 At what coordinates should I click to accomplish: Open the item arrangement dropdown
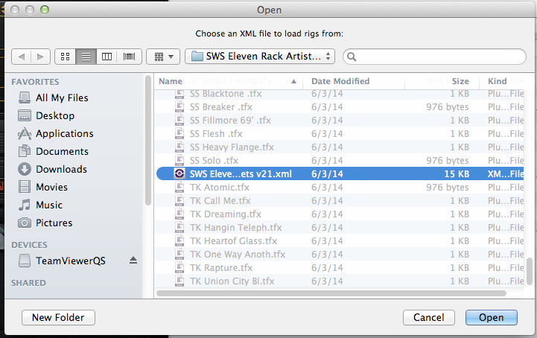[163, 56]
